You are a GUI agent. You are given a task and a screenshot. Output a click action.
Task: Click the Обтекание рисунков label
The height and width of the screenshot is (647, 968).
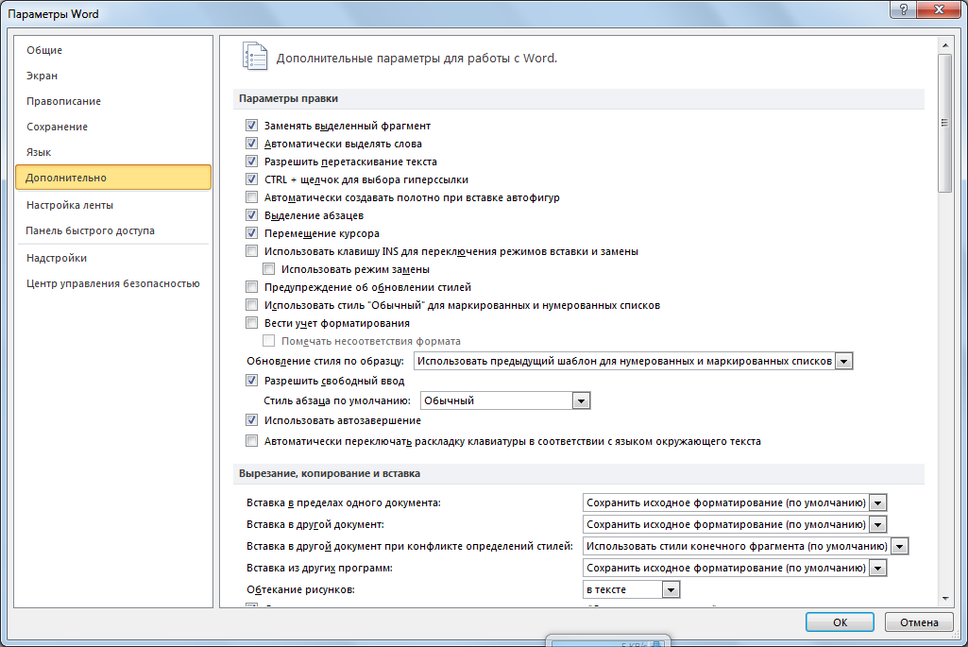tap(300, 589)
